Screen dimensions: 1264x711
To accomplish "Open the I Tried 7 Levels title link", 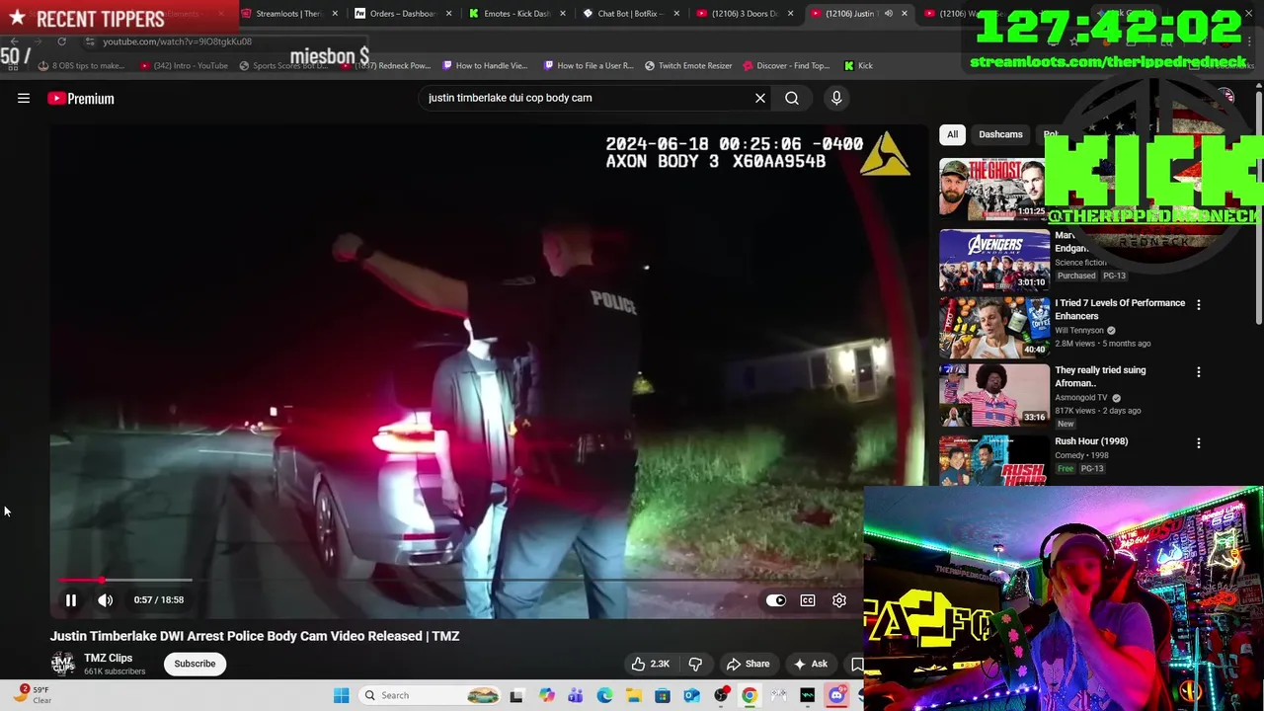I will coord(1120,309).
